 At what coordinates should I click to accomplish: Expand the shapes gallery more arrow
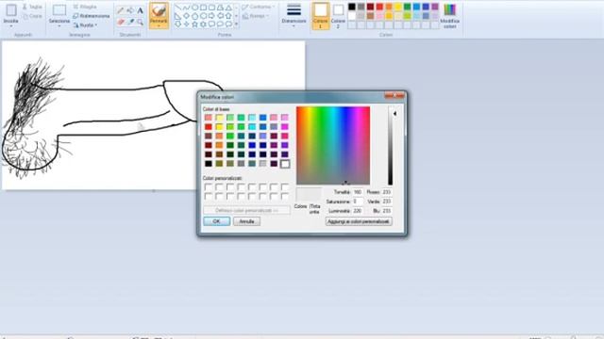236,24
